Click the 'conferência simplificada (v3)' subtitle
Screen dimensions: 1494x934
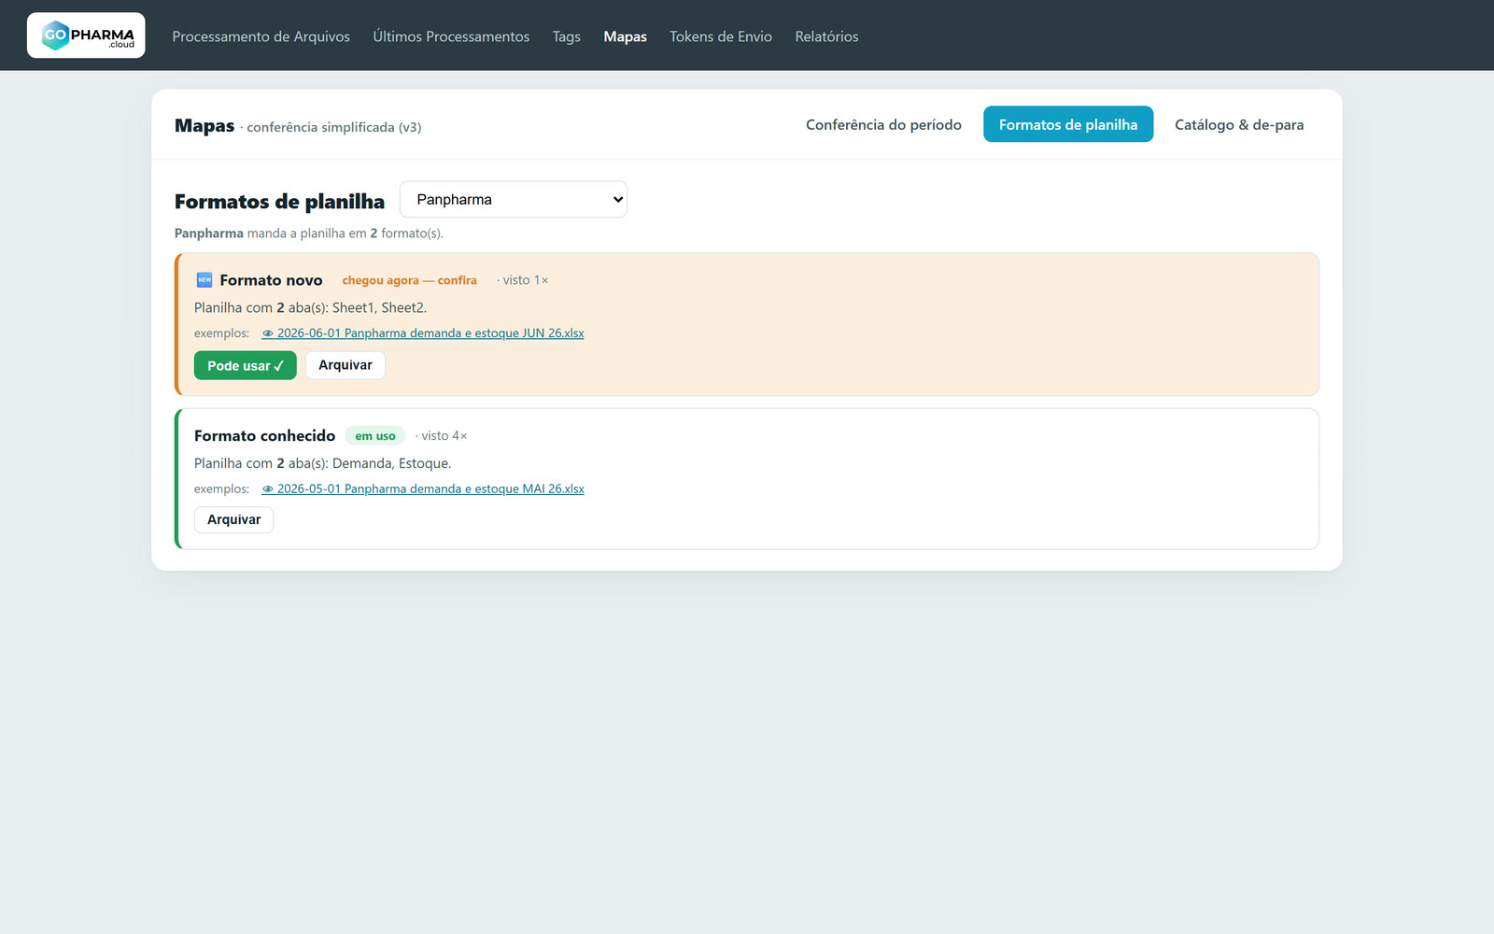pyautogui.click(x=333, y=127)
